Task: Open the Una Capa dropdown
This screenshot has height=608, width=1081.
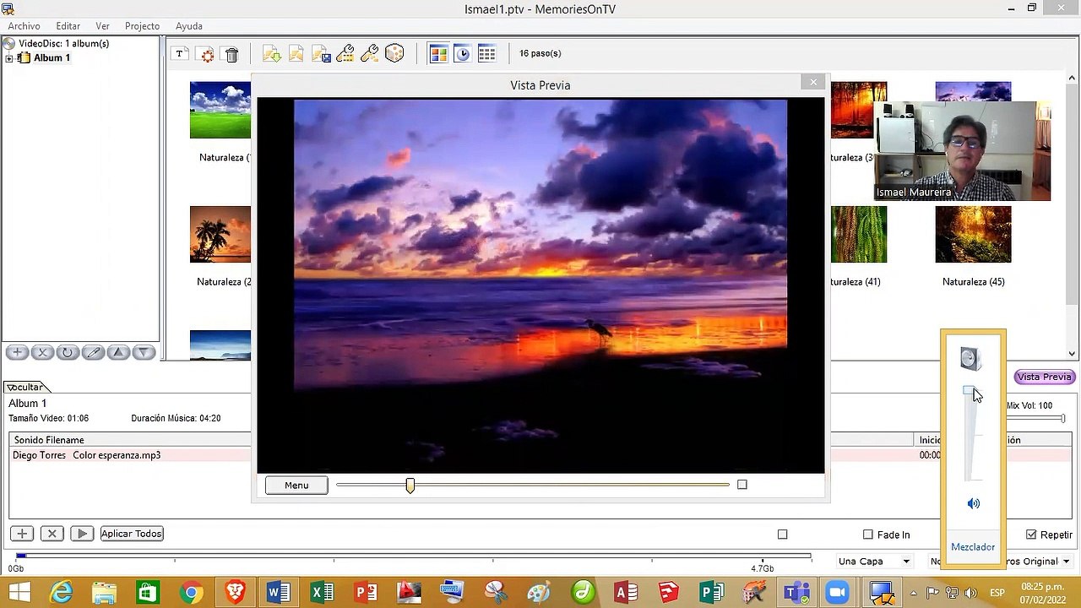Action: 874,561
